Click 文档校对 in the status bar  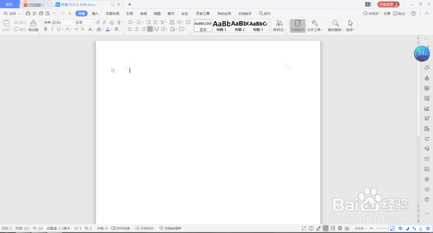(145, 228)
